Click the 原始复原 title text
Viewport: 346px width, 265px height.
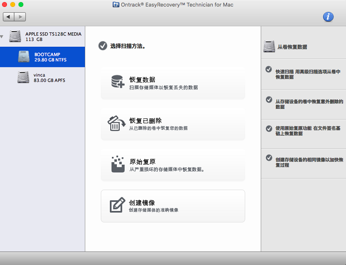coord(142,162)
